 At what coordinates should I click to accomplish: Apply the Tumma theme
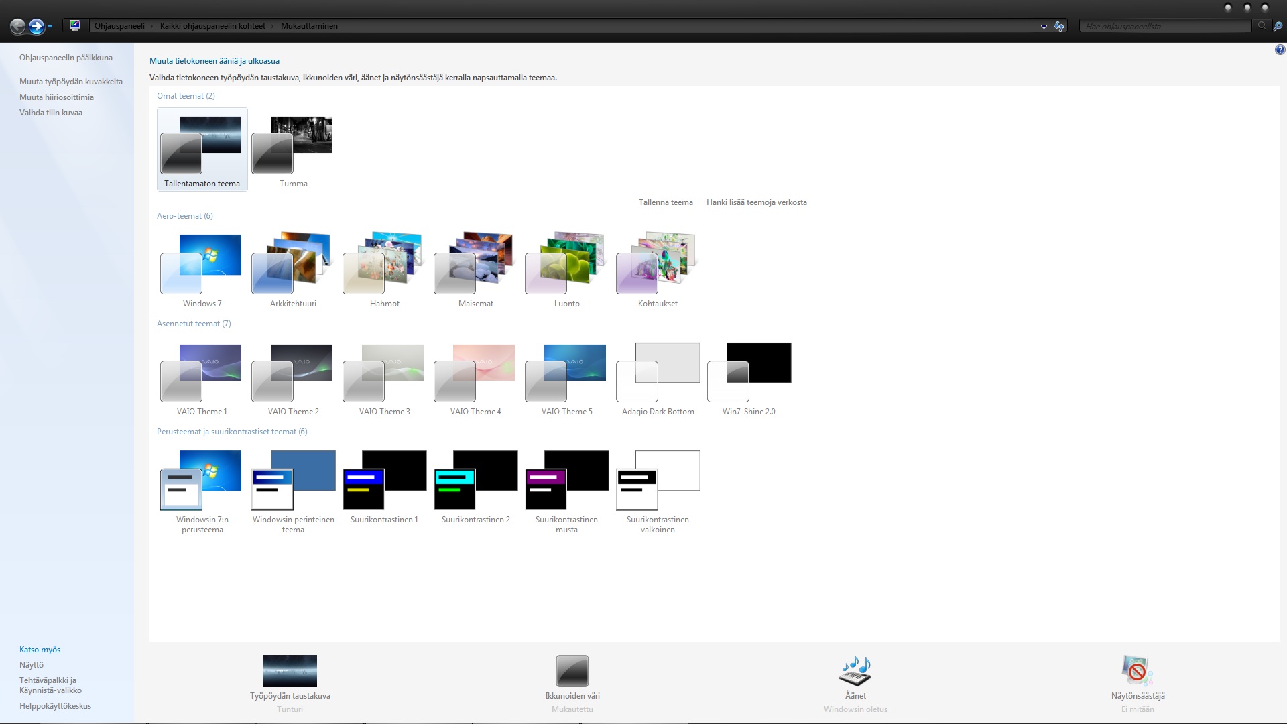(x=293, y=149)
